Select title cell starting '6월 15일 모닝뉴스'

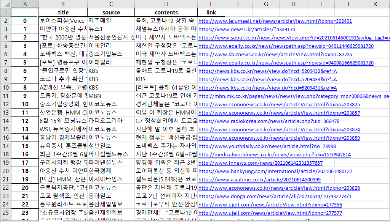pyautogui.click(x=63, y=121)
